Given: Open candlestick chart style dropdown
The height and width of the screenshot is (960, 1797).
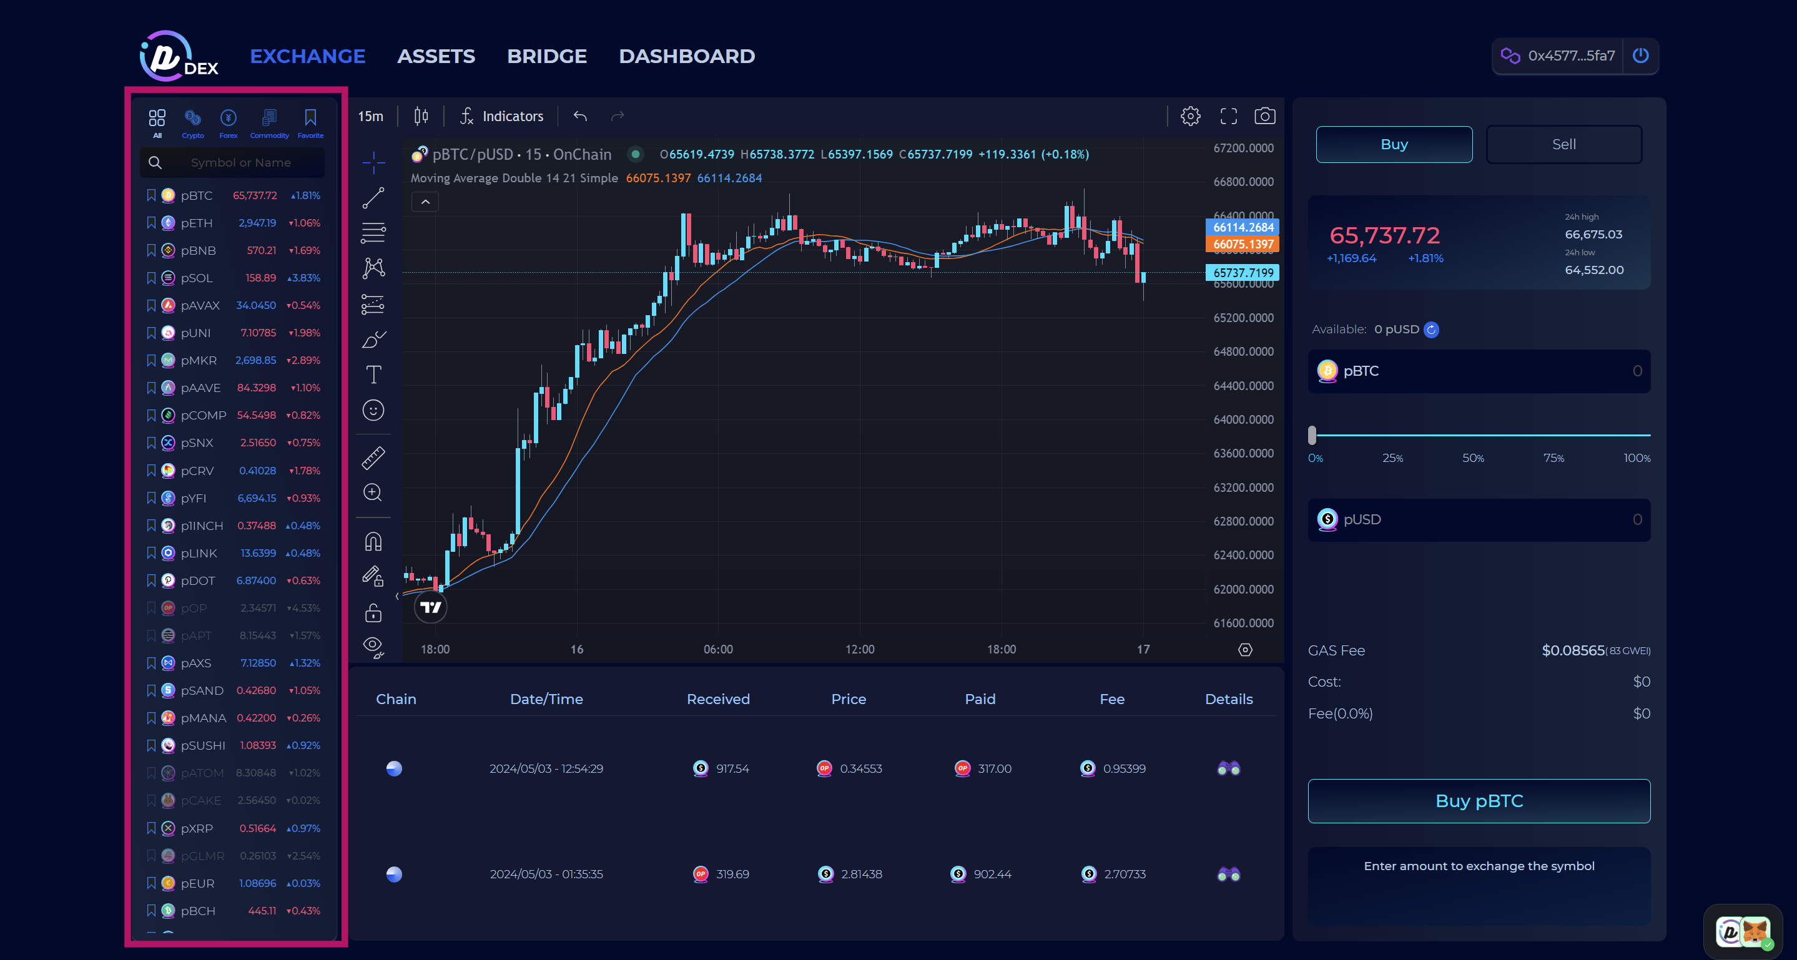Looking at the screenshot, I should pos(421,115).
